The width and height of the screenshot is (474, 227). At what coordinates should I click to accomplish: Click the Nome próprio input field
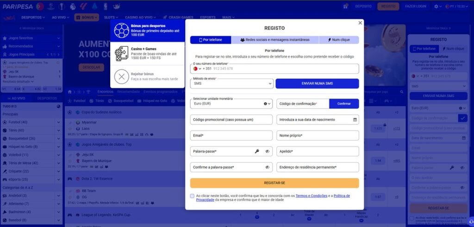click(318, 135)
